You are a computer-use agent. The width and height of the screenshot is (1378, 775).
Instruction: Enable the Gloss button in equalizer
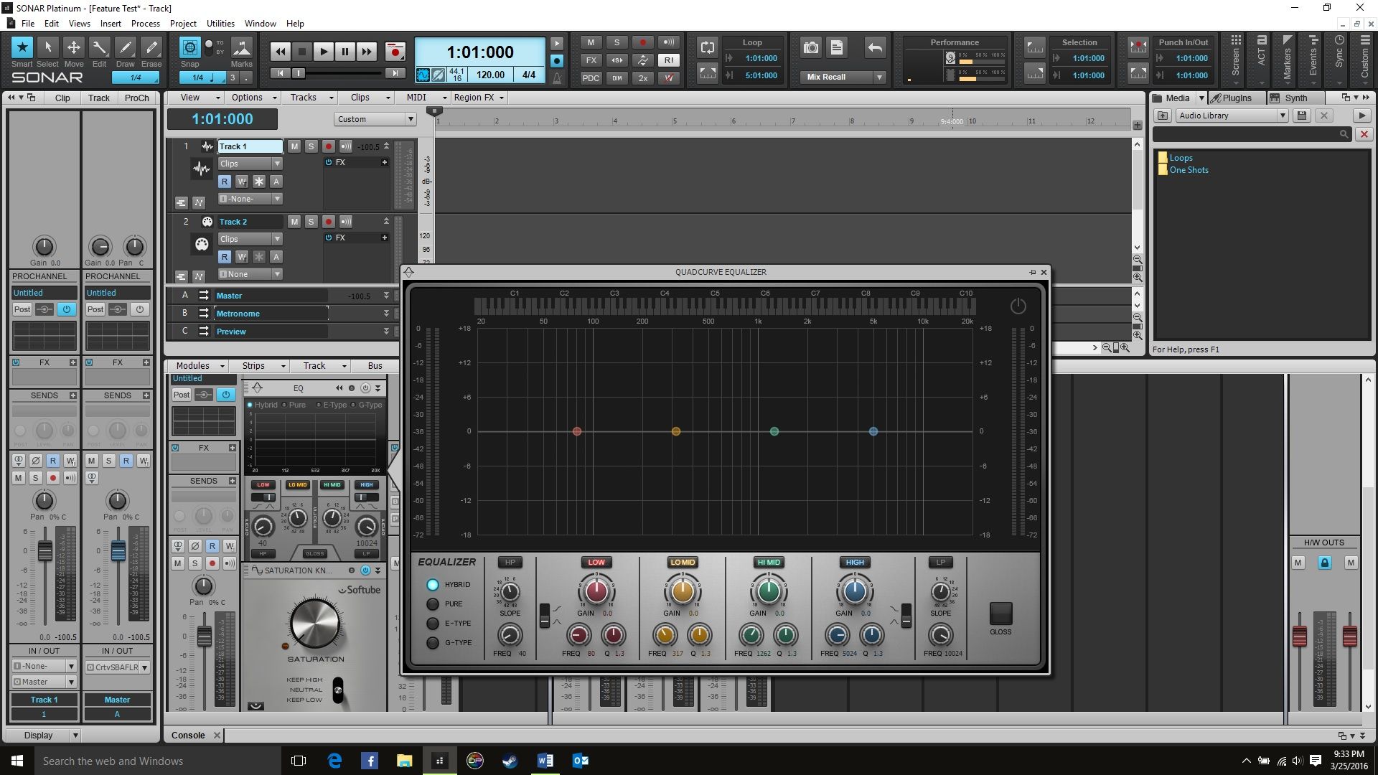point(1000,614)
